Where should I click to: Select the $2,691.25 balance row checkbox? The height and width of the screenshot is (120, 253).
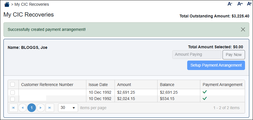click(x=13, y=92)
